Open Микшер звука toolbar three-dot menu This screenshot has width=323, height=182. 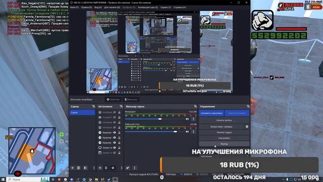click(x=135, y=168)
